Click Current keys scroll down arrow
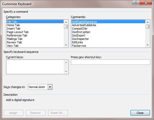 pos(66,71)
